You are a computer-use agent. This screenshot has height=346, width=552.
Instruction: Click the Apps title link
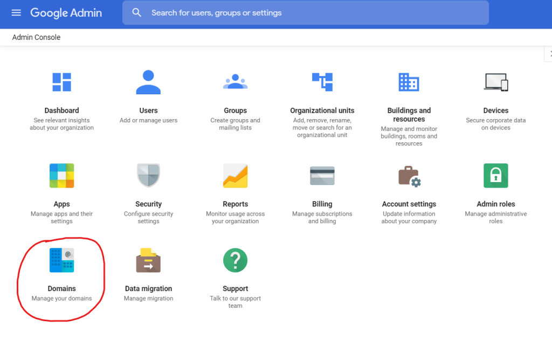[x=61, y=204]
